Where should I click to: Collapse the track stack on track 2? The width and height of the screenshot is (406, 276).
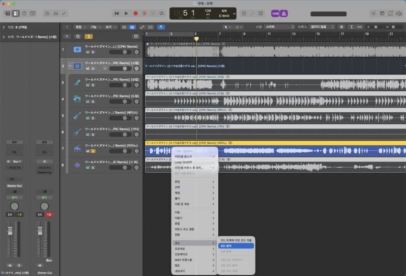click(69, 66)
